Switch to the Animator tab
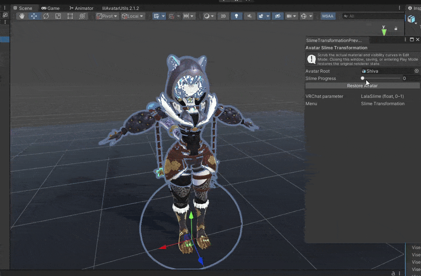Image resolution: width=421 pixels, height=276 pixels. [81, 8]
